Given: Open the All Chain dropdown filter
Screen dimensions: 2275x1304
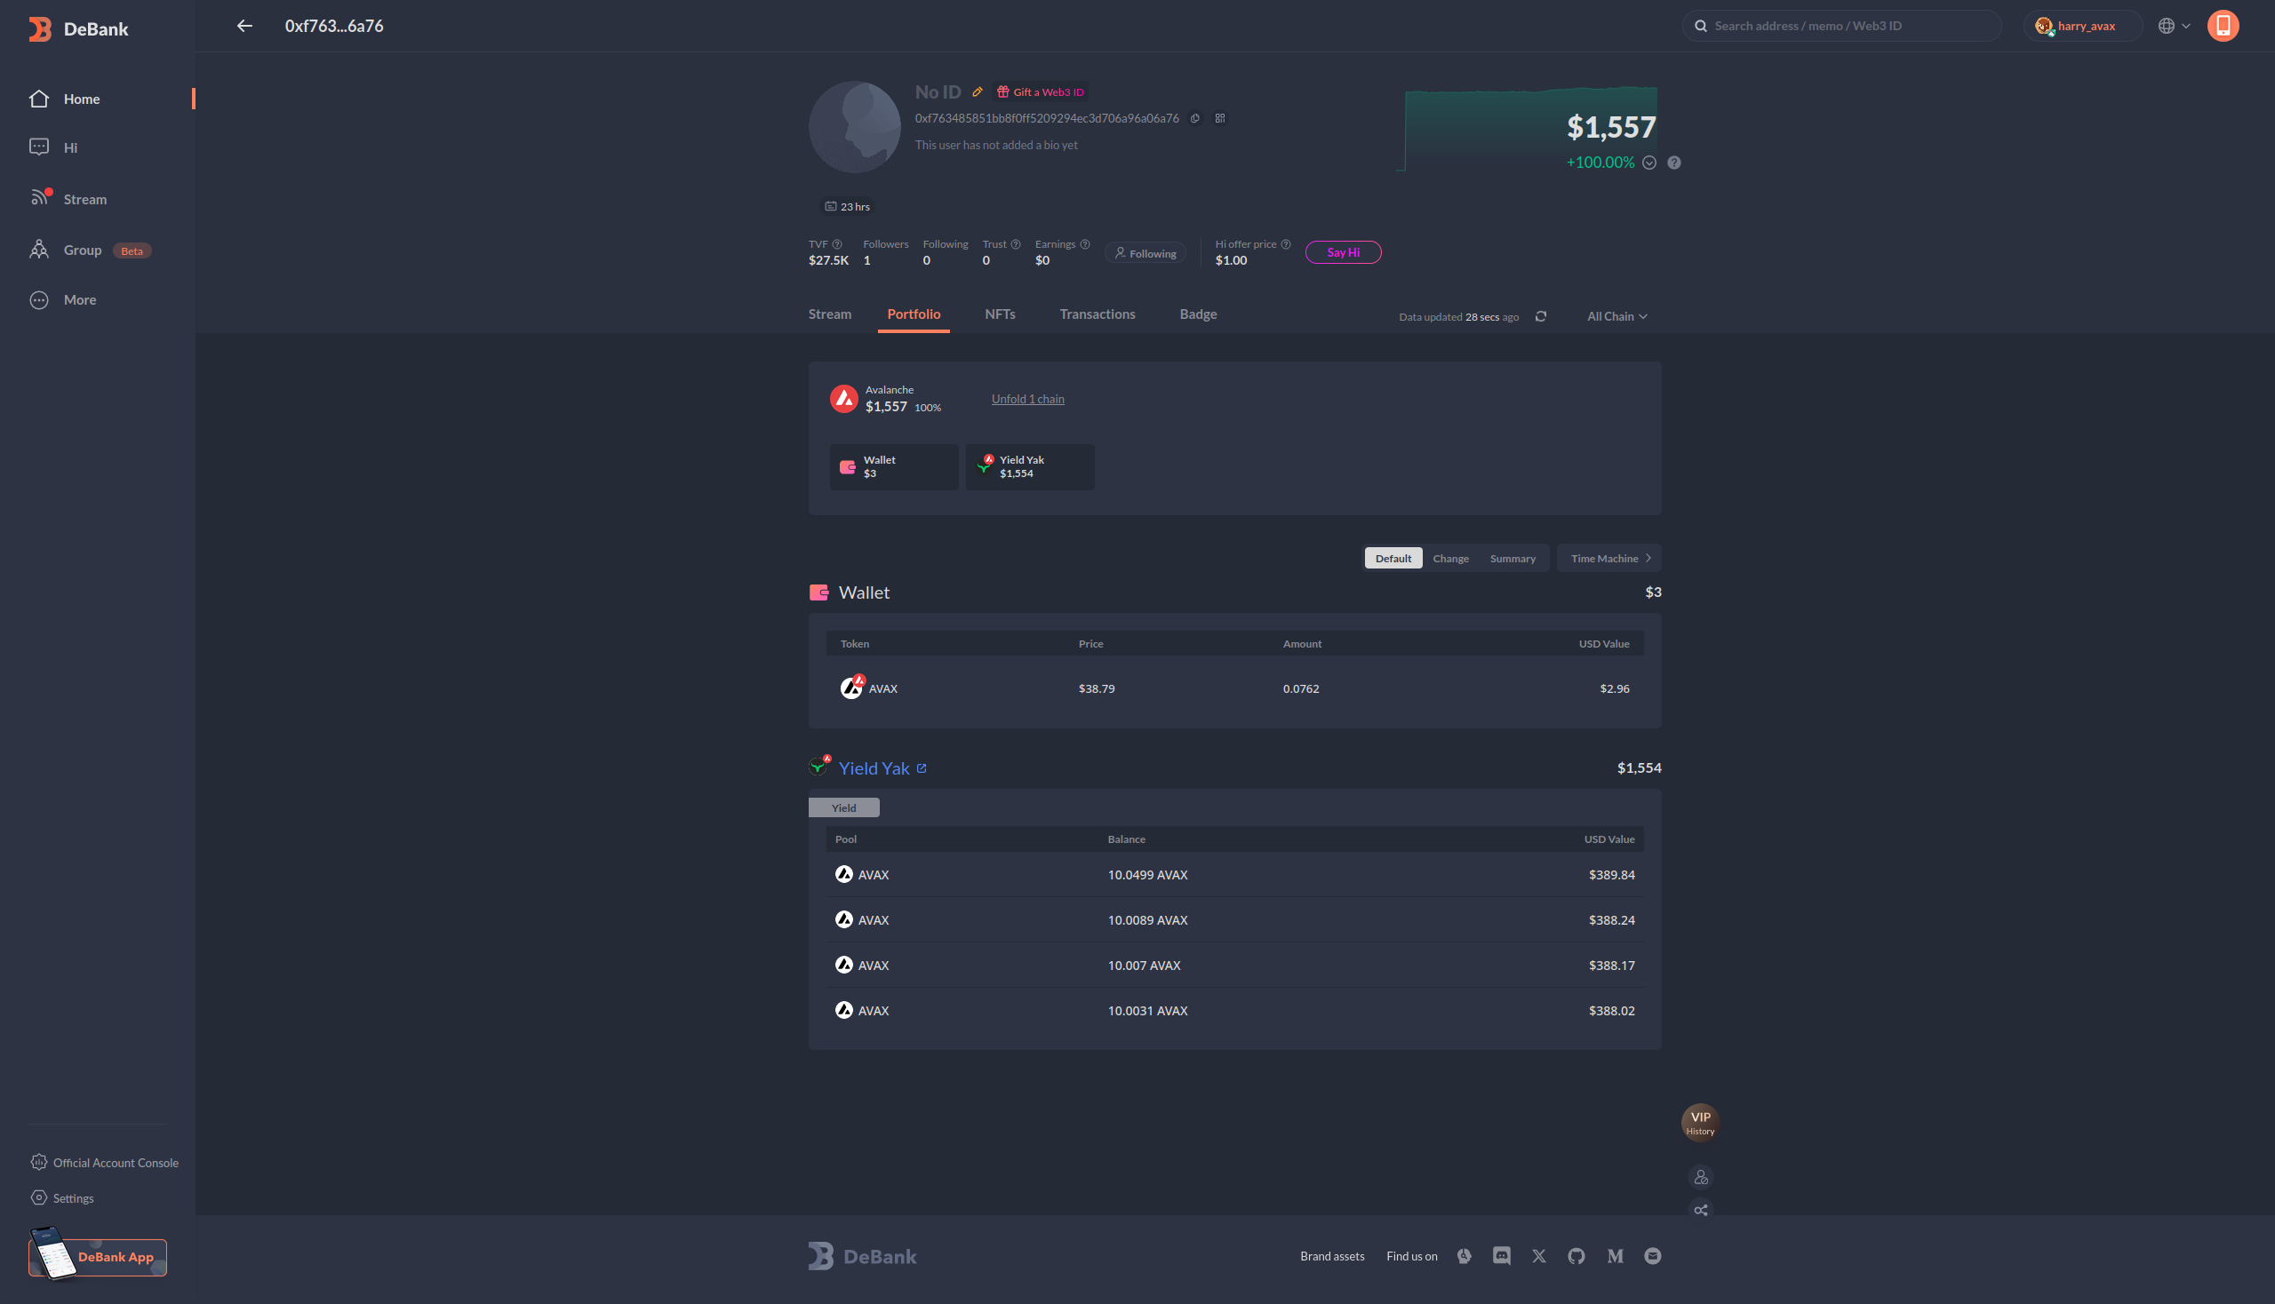Looking at the screenshot, I should pos(1617,317).
